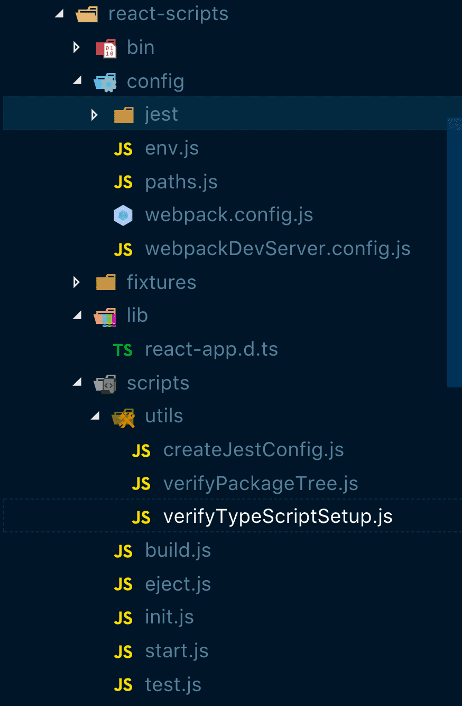Click the books folder icon for lib

[105, 316]
